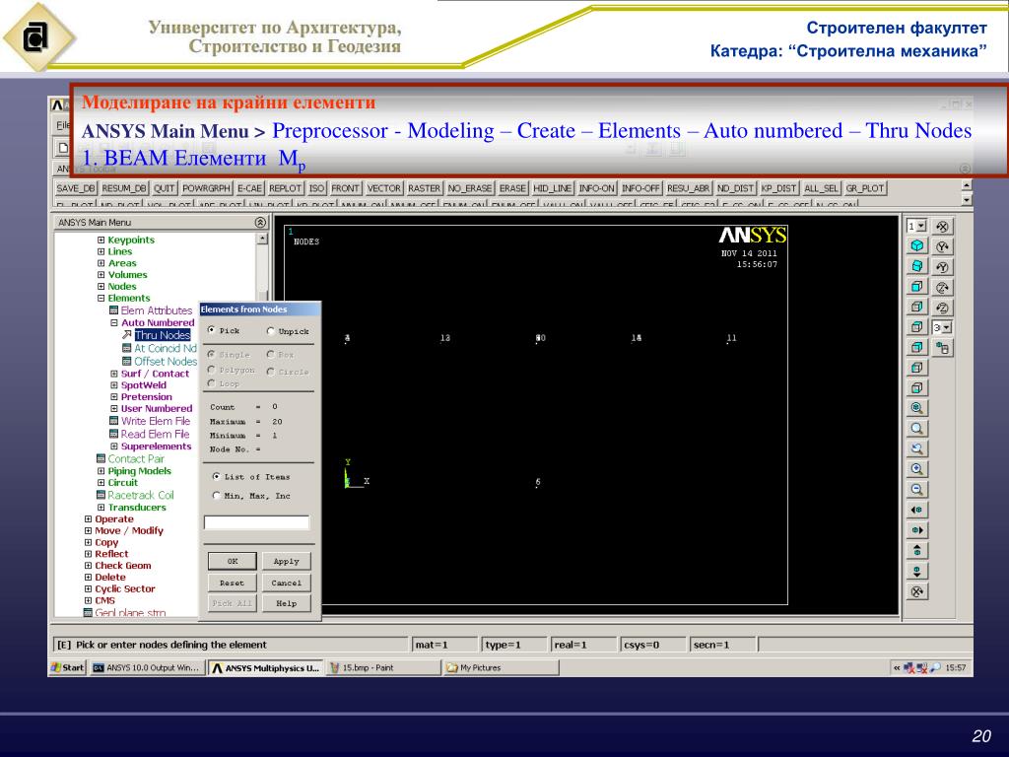Expand the Volumes tree node
The width and height of the screenshot is (1009, 757).
(x=101, y=275)
